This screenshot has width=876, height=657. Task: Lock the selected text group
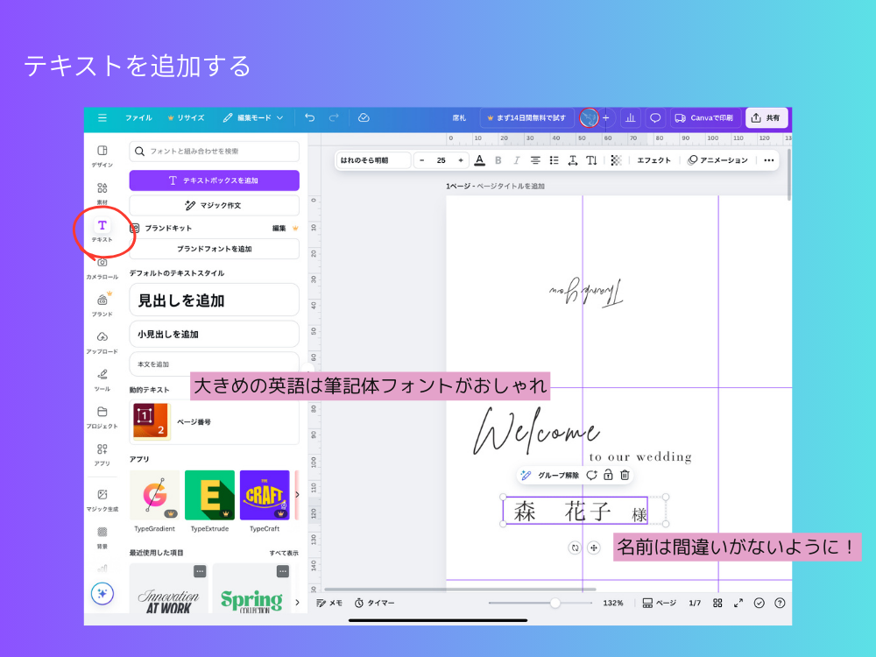pyautogui.click(x=609, y=475)
